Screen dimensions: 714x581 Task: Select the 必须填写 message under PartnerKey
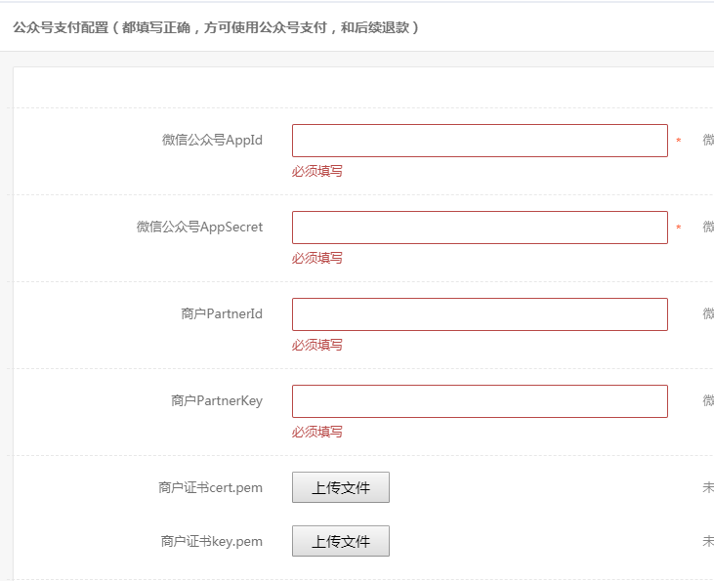(316, 432)
